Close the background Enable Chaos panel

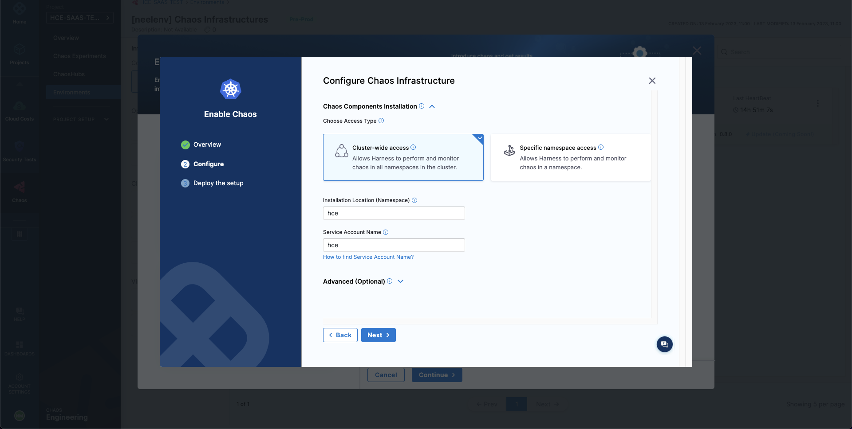pyautogui.click(x=697, y=51)
